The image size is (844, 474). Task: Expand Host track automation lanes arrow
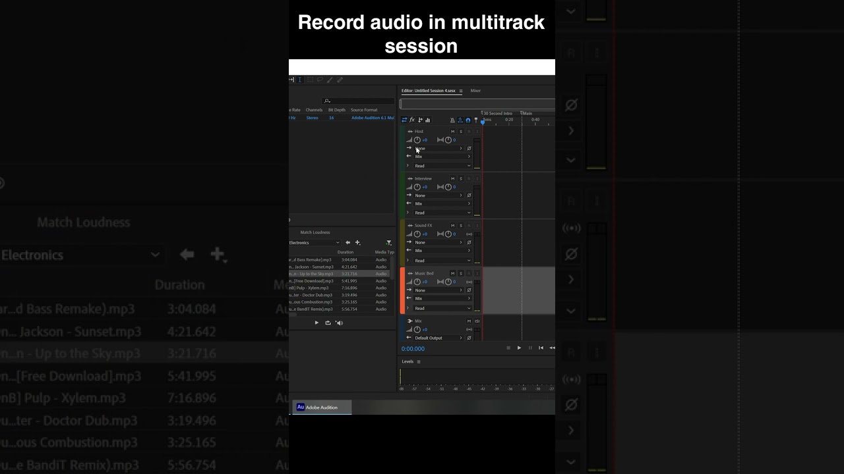pyautogui.click(x=407, y=165)
